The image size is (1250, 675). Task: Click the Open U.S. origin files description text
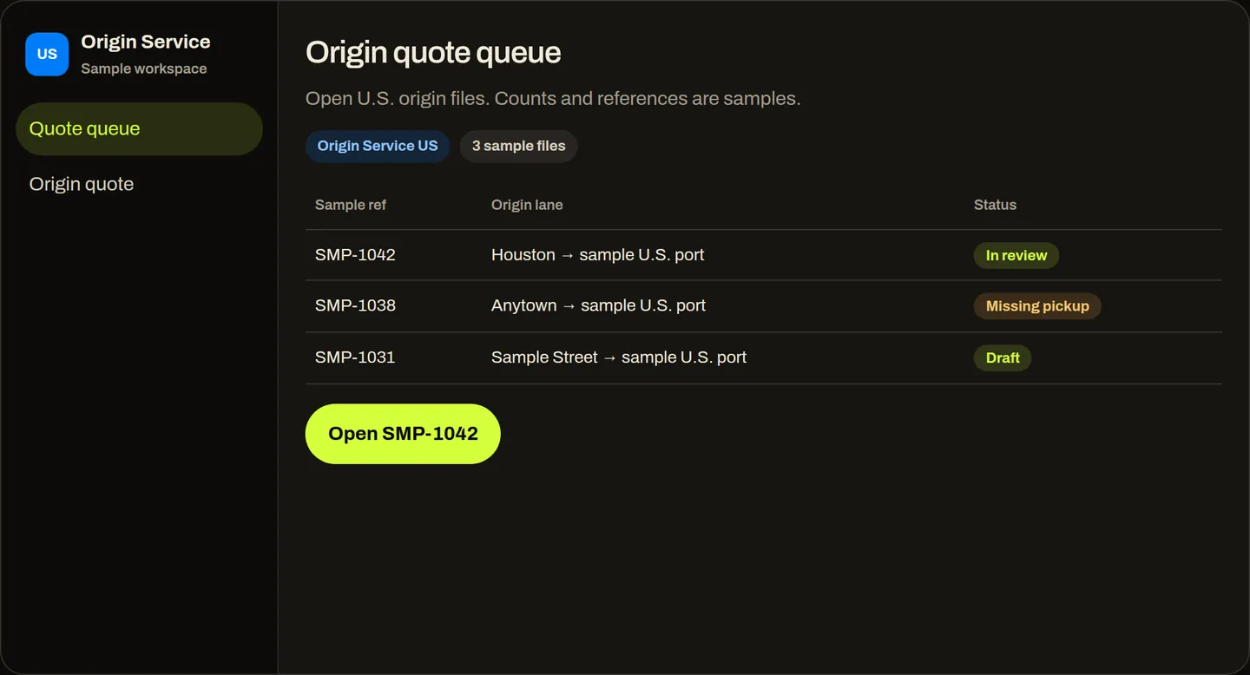pyautogui.click(x=553, y=99)
